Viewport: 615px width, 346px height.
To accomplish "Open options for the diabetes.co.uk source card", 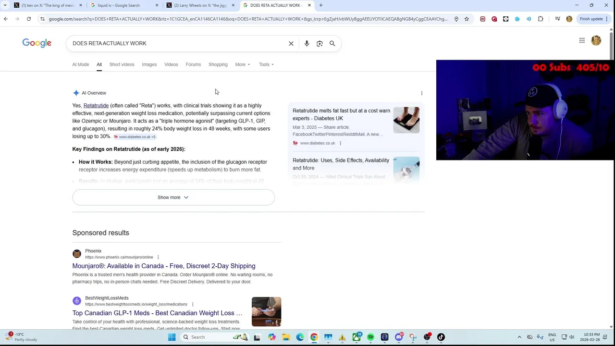I will click(340, 143).
